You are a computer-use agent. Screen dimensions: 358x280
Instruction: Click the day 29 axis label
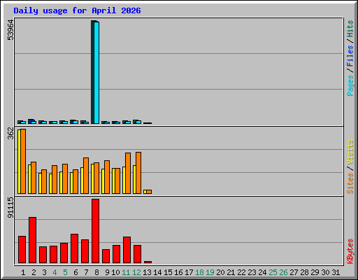click(x=315, y=272)
